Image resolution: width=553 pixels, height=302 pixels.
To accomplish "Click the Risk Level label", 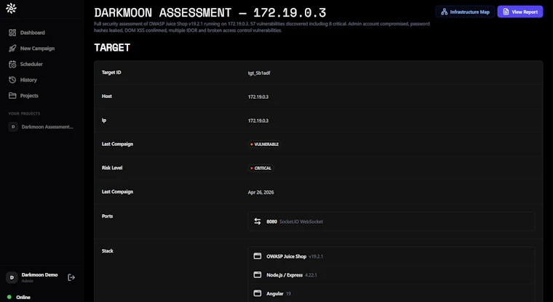I will pyautogui.click(x=112, y=168).
